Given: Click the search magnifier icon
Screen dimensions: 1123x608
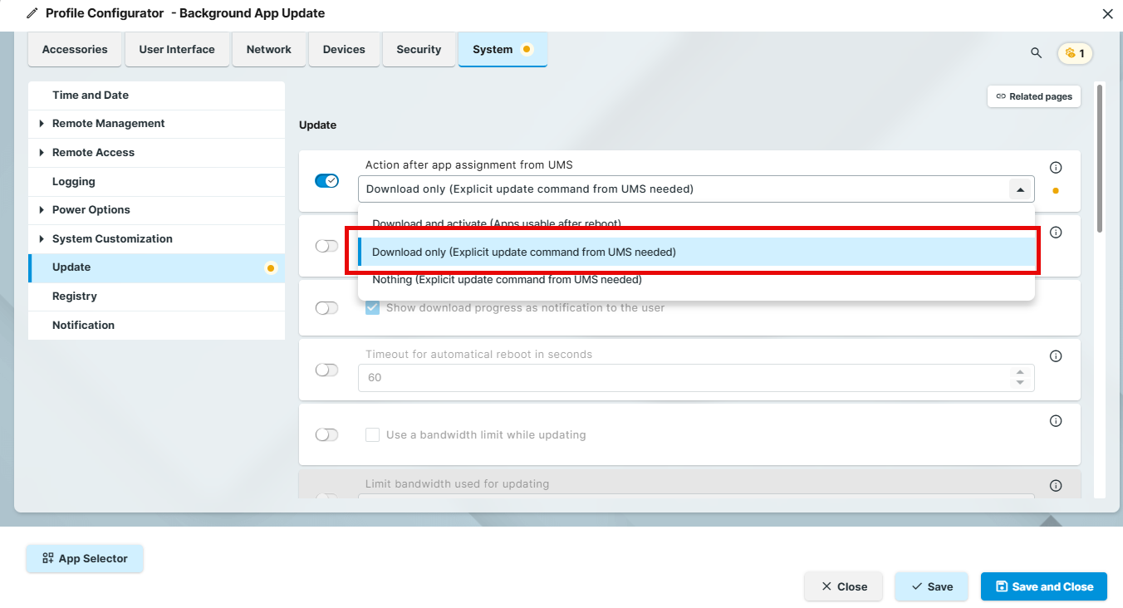Looking at the screenshot, I should [1036, 53].
